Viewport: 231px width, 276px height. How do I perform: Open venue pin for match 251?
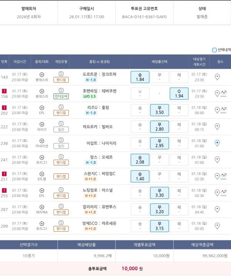point(217,176)
